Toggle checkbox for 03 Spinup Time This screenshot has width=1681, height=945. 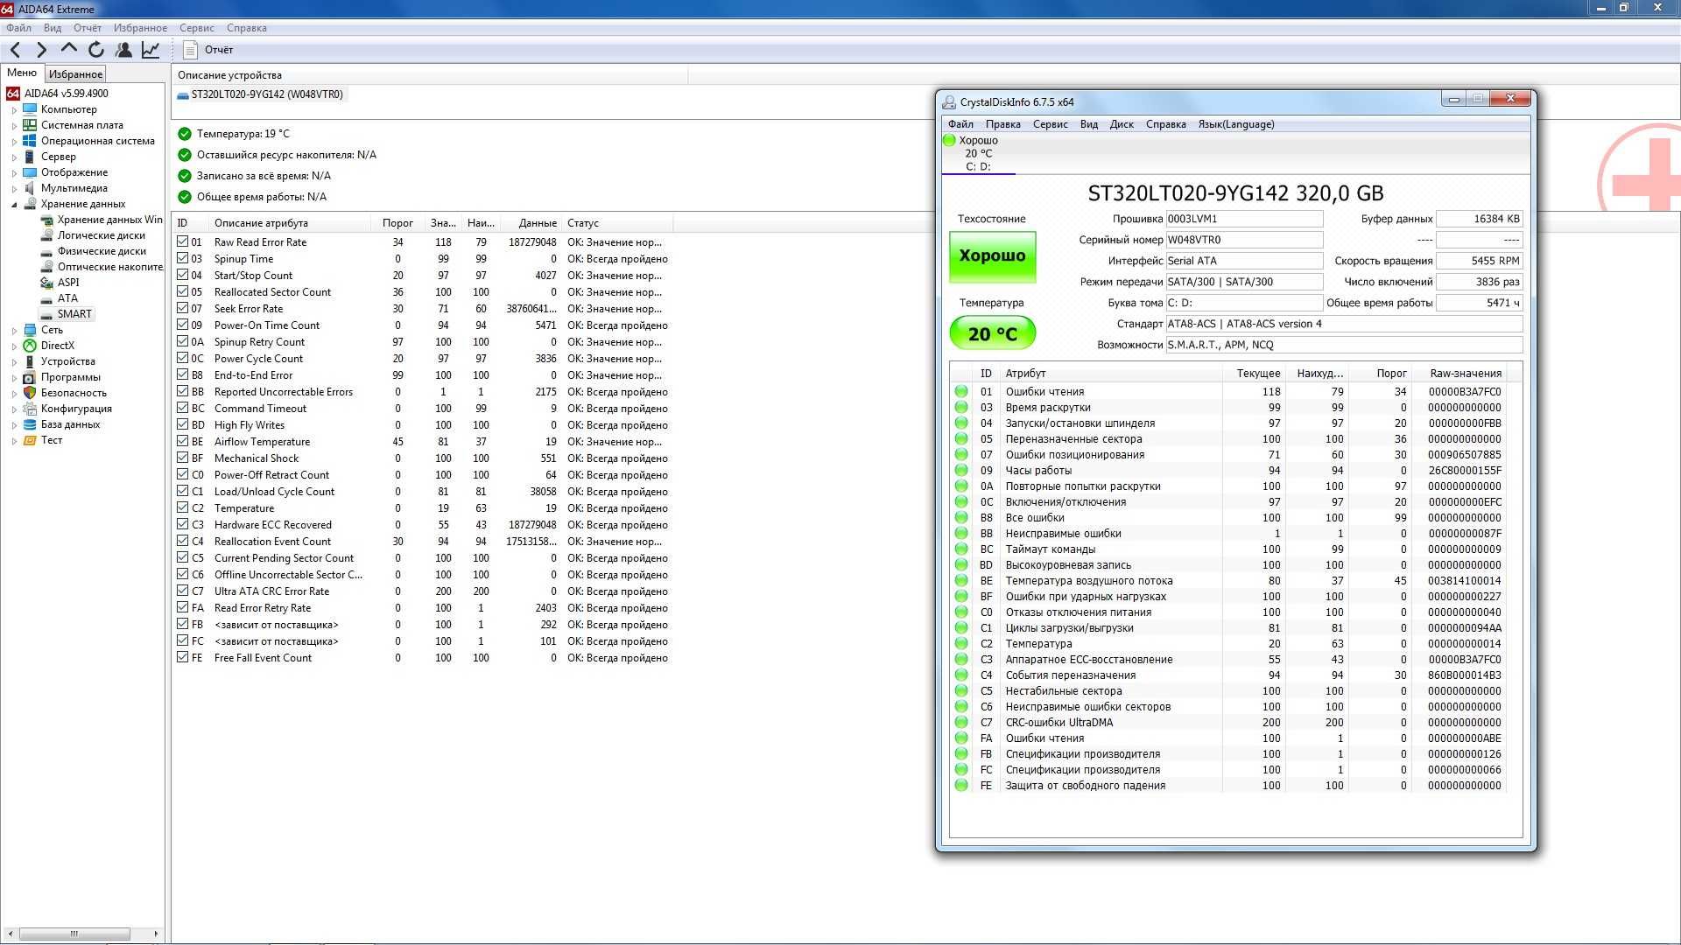(x=182, y=258)
